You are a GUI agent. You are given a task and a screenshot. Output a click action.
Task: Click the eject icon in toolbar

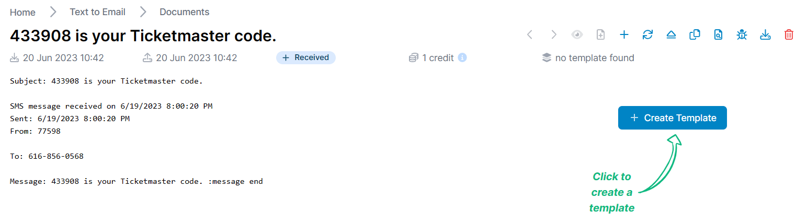point(671,34)
